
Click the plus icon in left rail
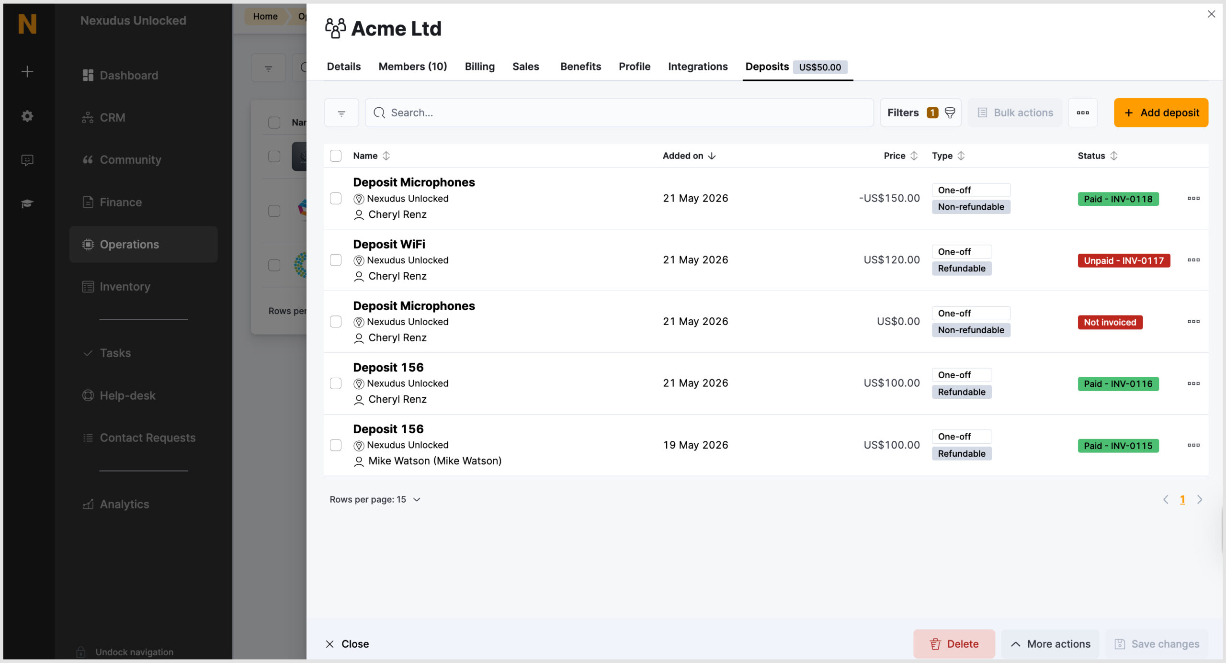[27, 72]
